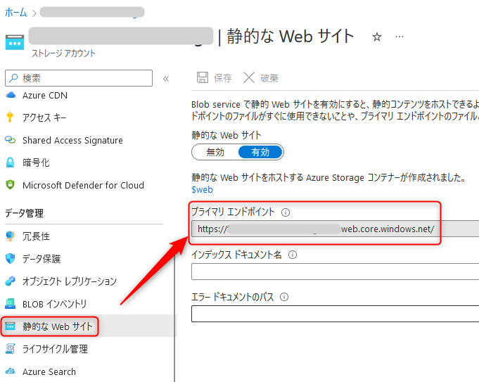Screen dimensions: 479x382
Task: Click info icon next to プライマリ エンドポイント
Action: (x=286, y=212)
